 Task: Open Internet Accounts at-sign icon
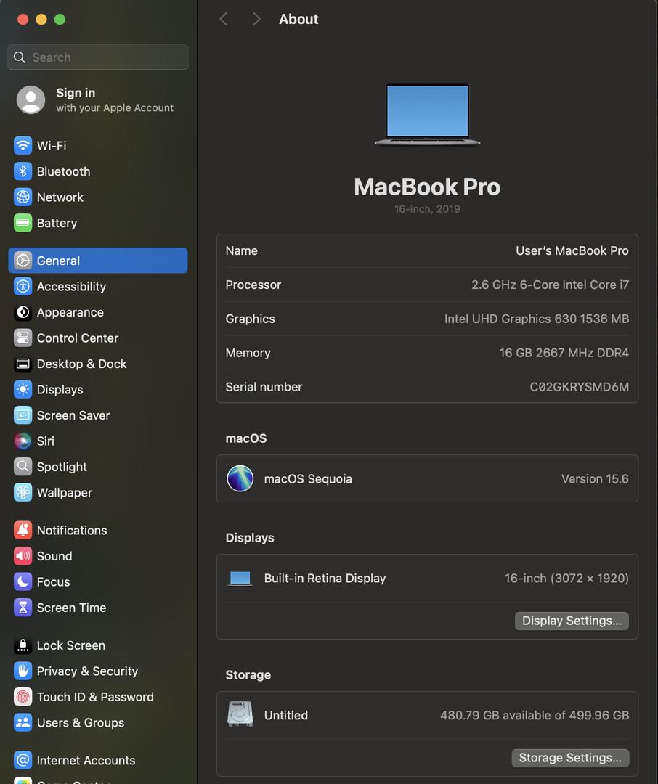(23, 761)
